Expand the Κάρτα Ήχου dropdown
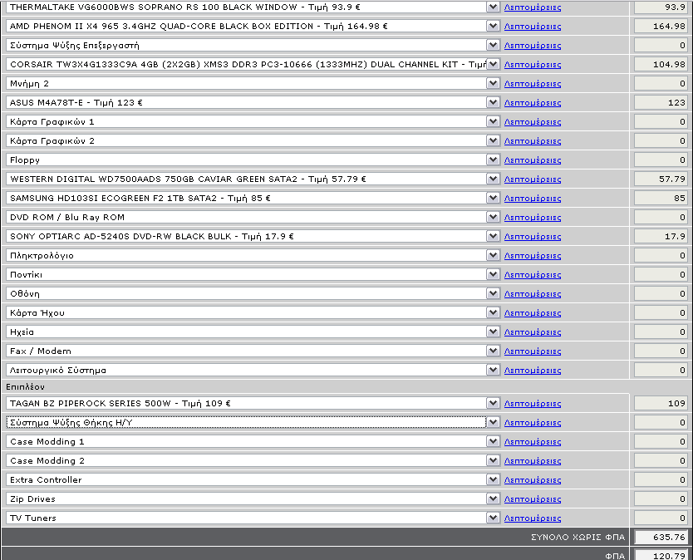This screenshot has height=560, width=693. 253,312
